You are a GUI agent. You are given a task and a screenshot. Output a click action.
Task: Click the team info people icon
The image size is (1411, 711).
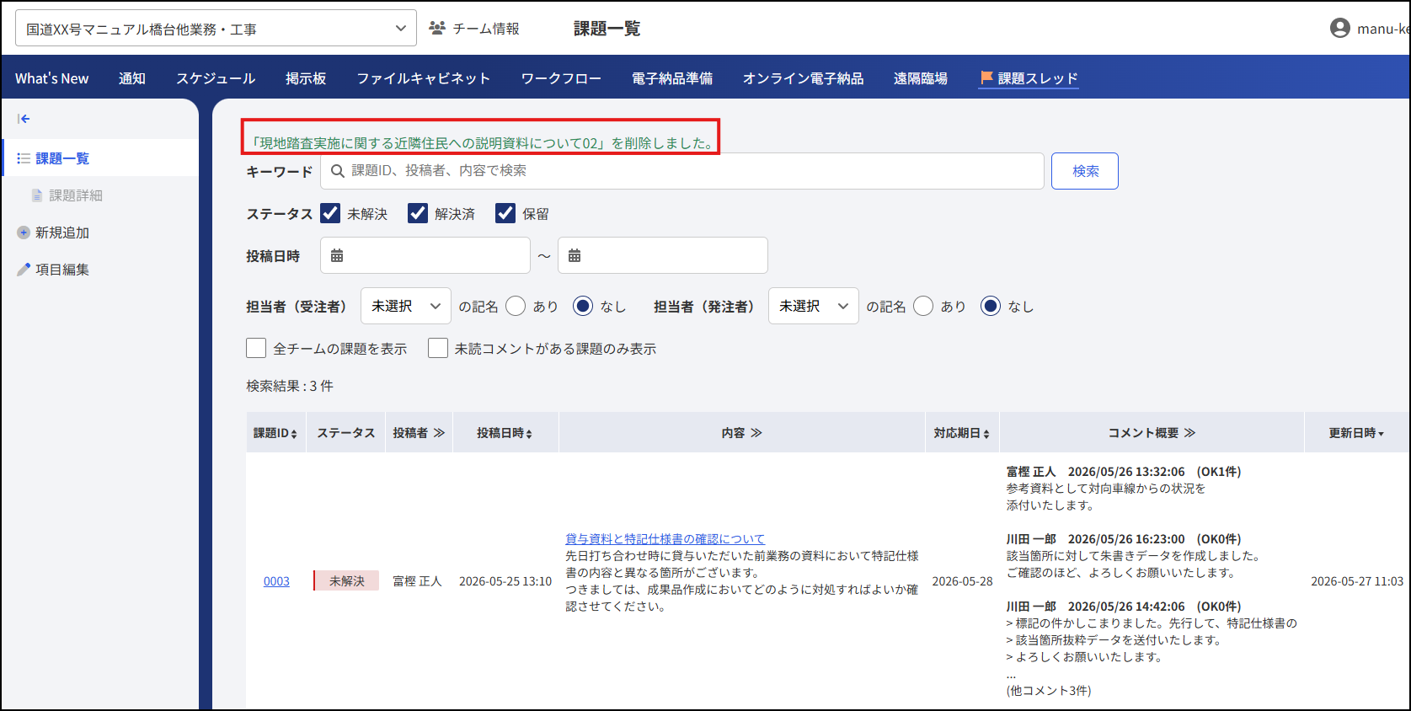tap(436, 28)
